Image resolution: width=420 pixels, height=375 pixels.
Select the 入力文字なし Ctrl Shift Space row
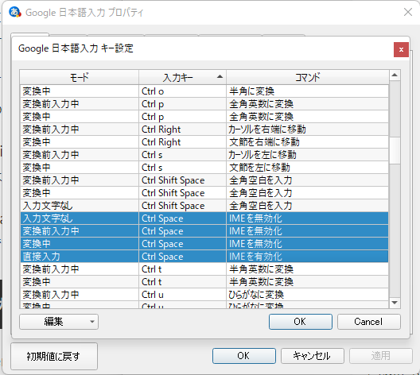click(x=204, y=206)
